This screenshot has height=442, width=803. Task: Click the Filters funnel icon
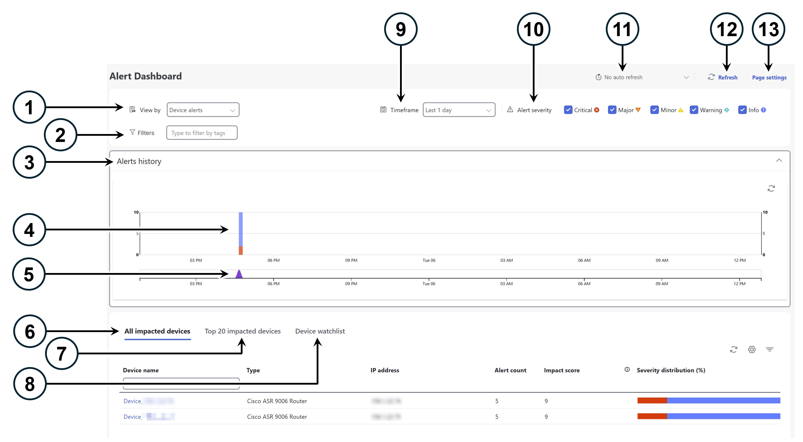pos(132,132)
